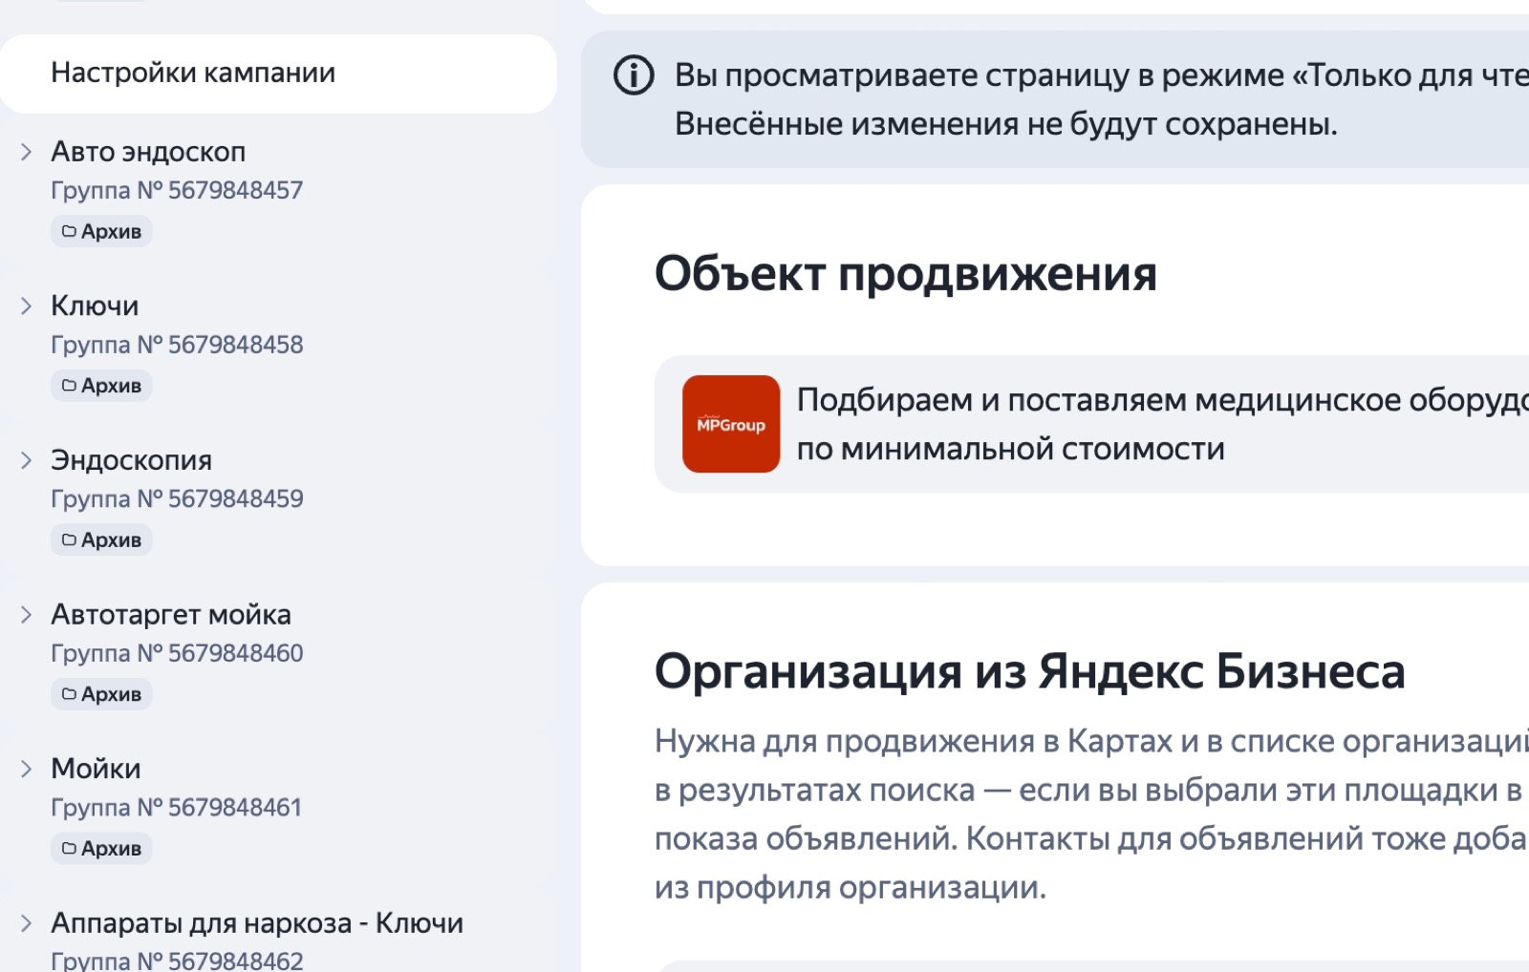Select the Авто эндоскоп group name

148,152
